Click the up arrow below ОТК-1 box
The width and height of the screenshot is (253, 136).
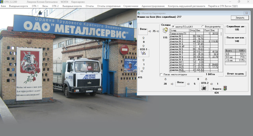click(x=143, y=60)
